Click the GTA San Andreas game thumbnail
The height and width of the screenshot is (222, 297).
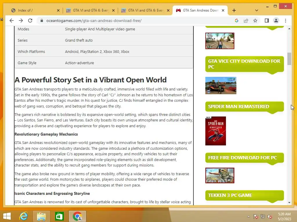(220, 41)
